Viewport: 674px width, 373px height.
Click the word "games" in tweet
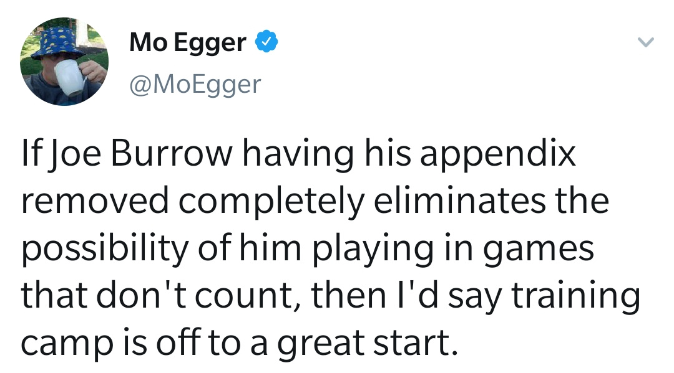[x=539, y=252]
